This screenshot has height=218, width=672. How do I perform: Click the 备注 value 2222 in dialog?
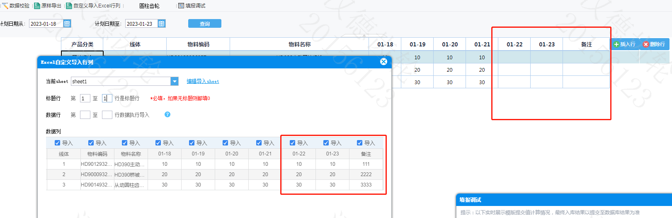366,174
